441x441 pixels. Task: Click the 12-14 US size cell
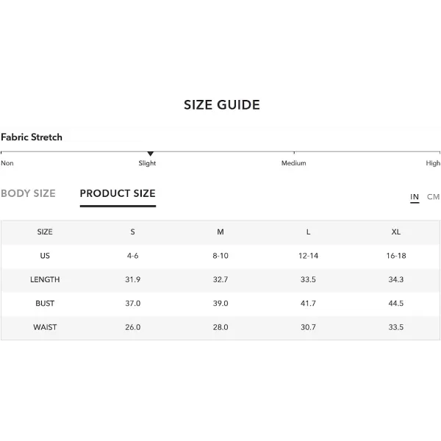(308, 256)
